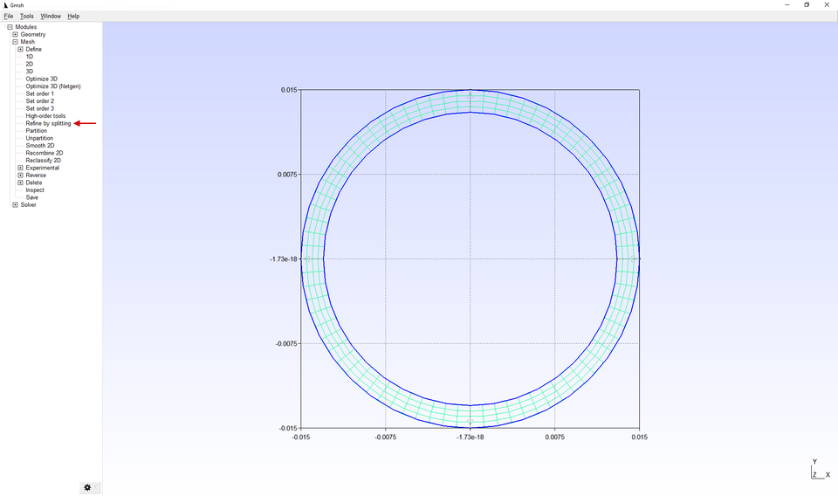Viewport: 838px width, 496px height.
Task: Open the Tools menu
Action: coord(27,16)
